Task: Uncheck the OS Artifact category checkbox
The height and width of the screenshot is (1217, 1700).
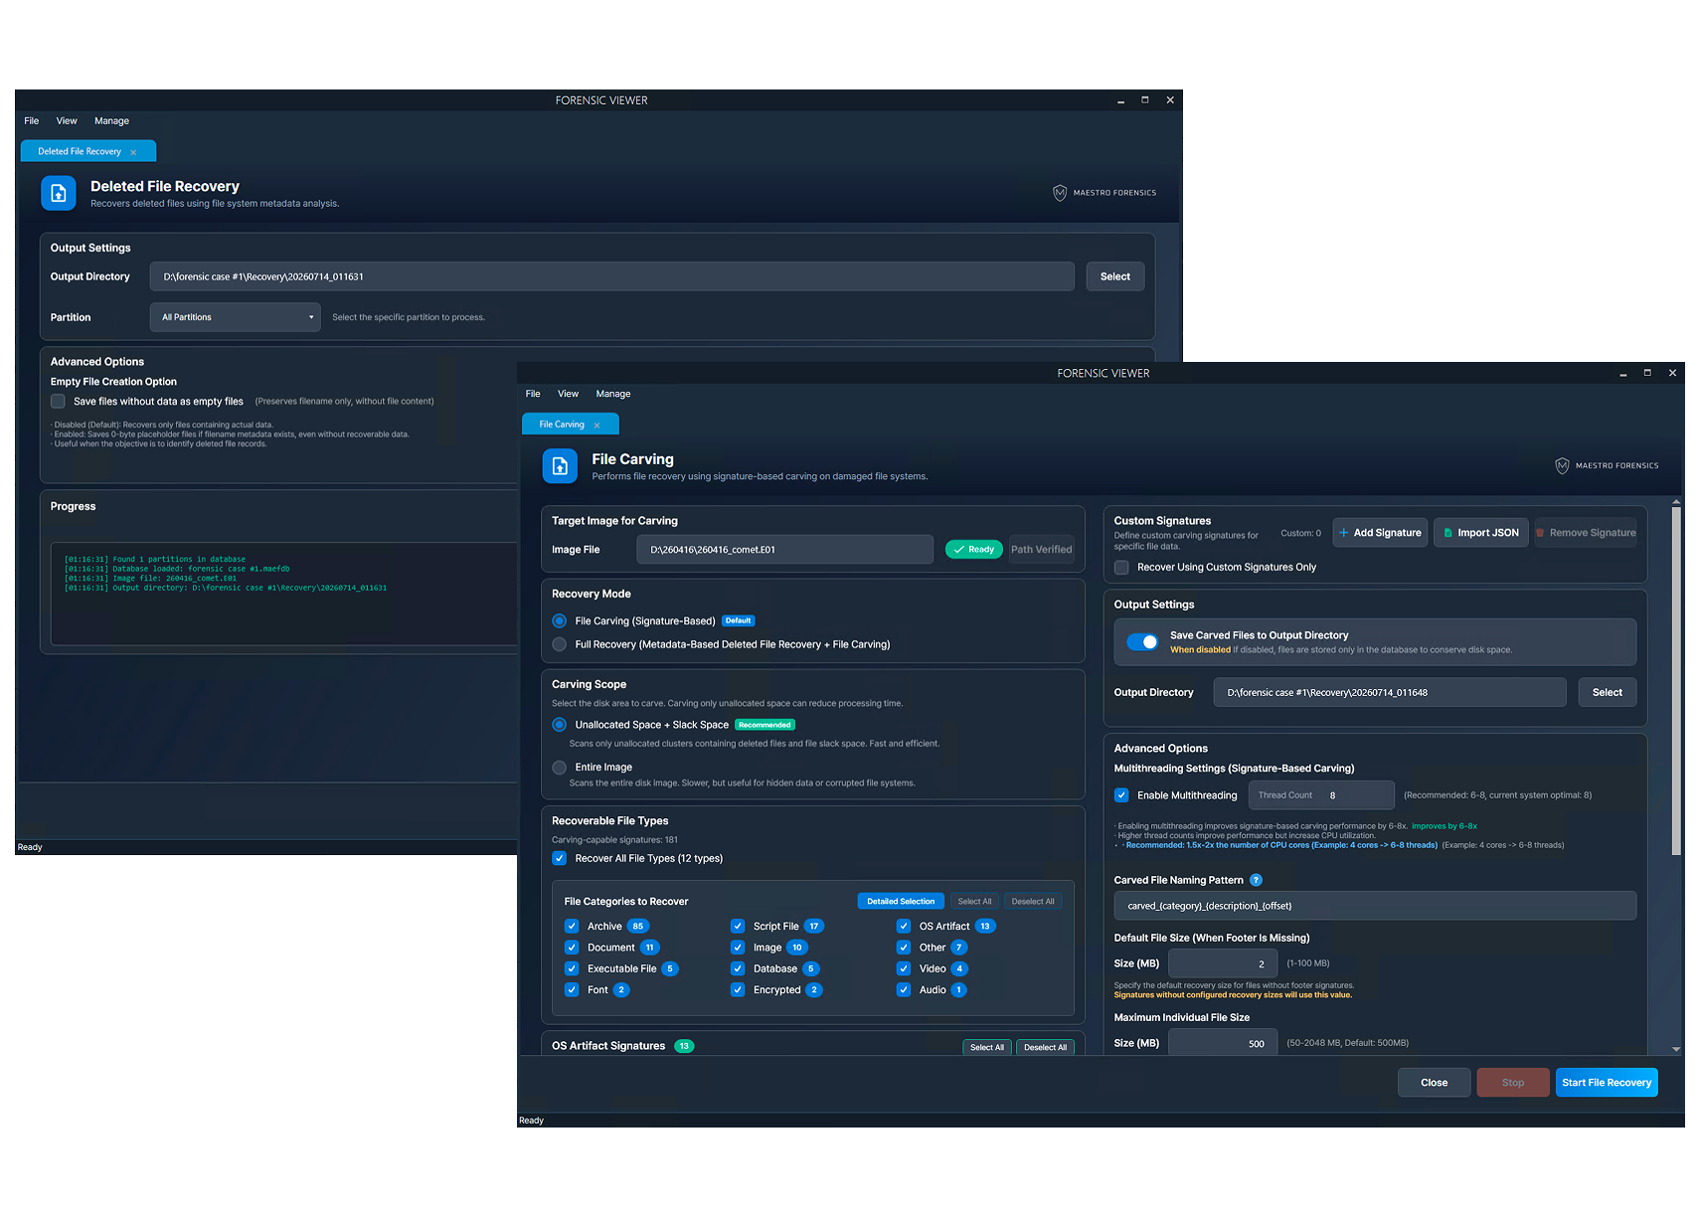Action: (904, 927)
